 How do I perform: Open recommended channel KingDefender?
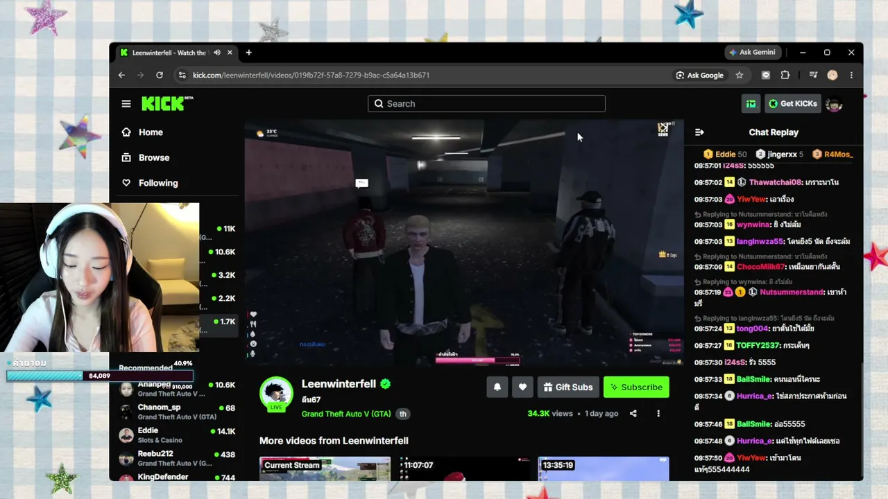pyautogui.click(x=177, y=478)
